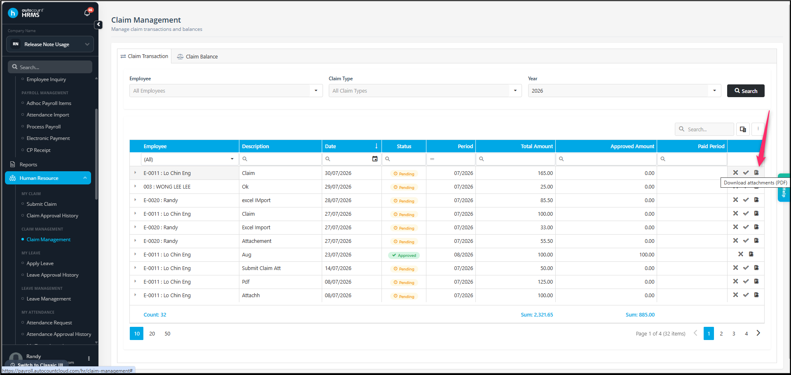Focus the Description column filter field
791x375 pixels.
pyautogui.click(x=281, y=159)
